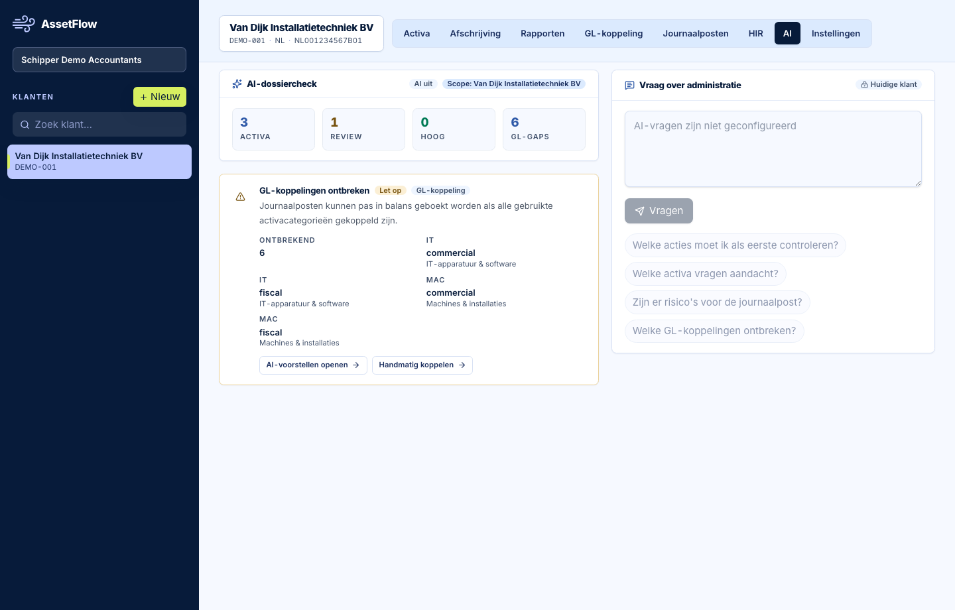Click the search magnifier icon in Zoek klant
The width and height of the screenshot is (955, 610).
(25, 125)
